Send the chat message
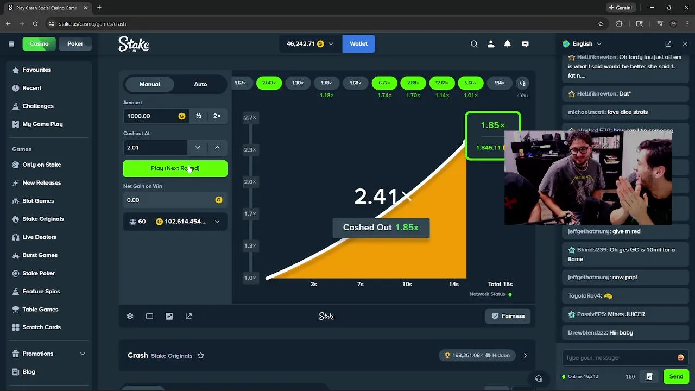This screenshot has height=391, width=695. [x=676, y=376]
